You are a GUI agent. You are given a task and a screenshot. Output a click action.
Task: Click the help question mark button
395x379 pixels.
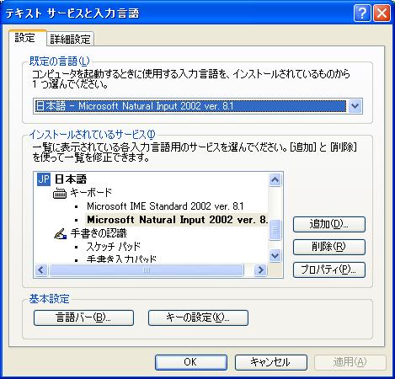coord(362,13)
